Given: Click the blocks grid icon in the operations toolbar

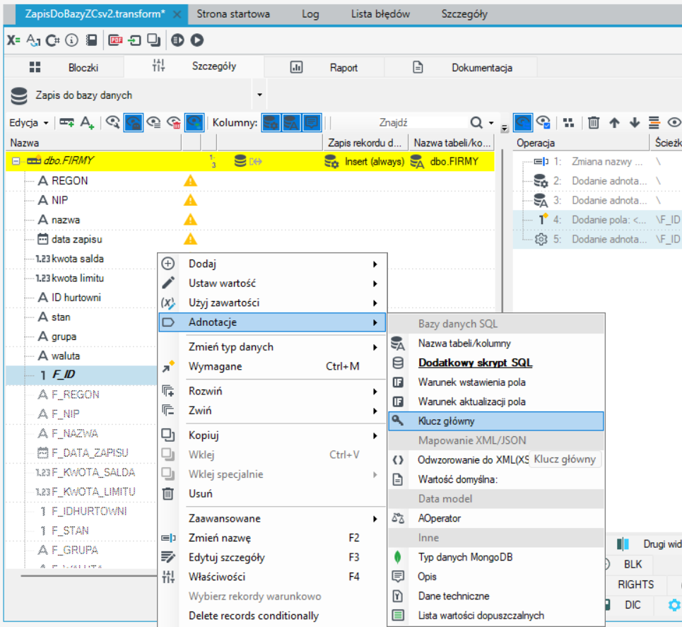Looking at the screenshot, I should click(568, 123).
